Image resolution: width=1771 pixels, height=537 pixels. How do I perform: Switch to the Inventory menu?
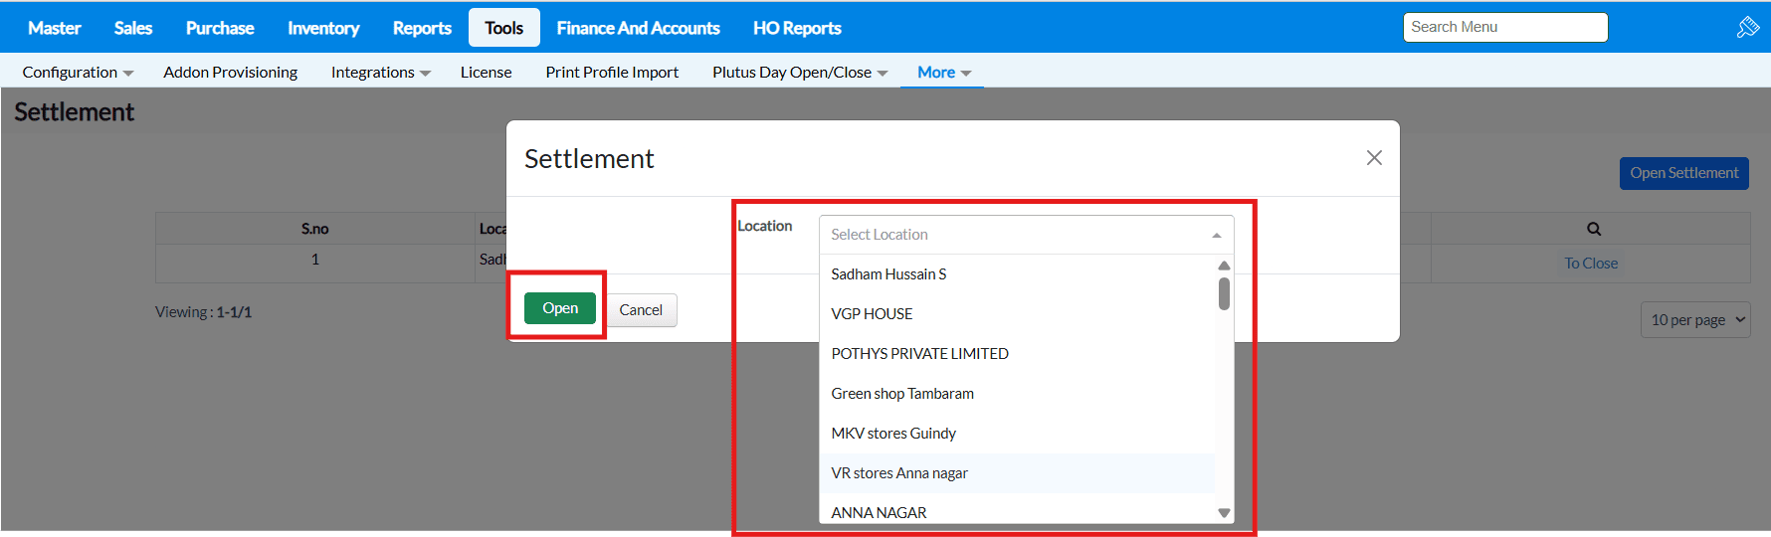[x=323, y=28]
